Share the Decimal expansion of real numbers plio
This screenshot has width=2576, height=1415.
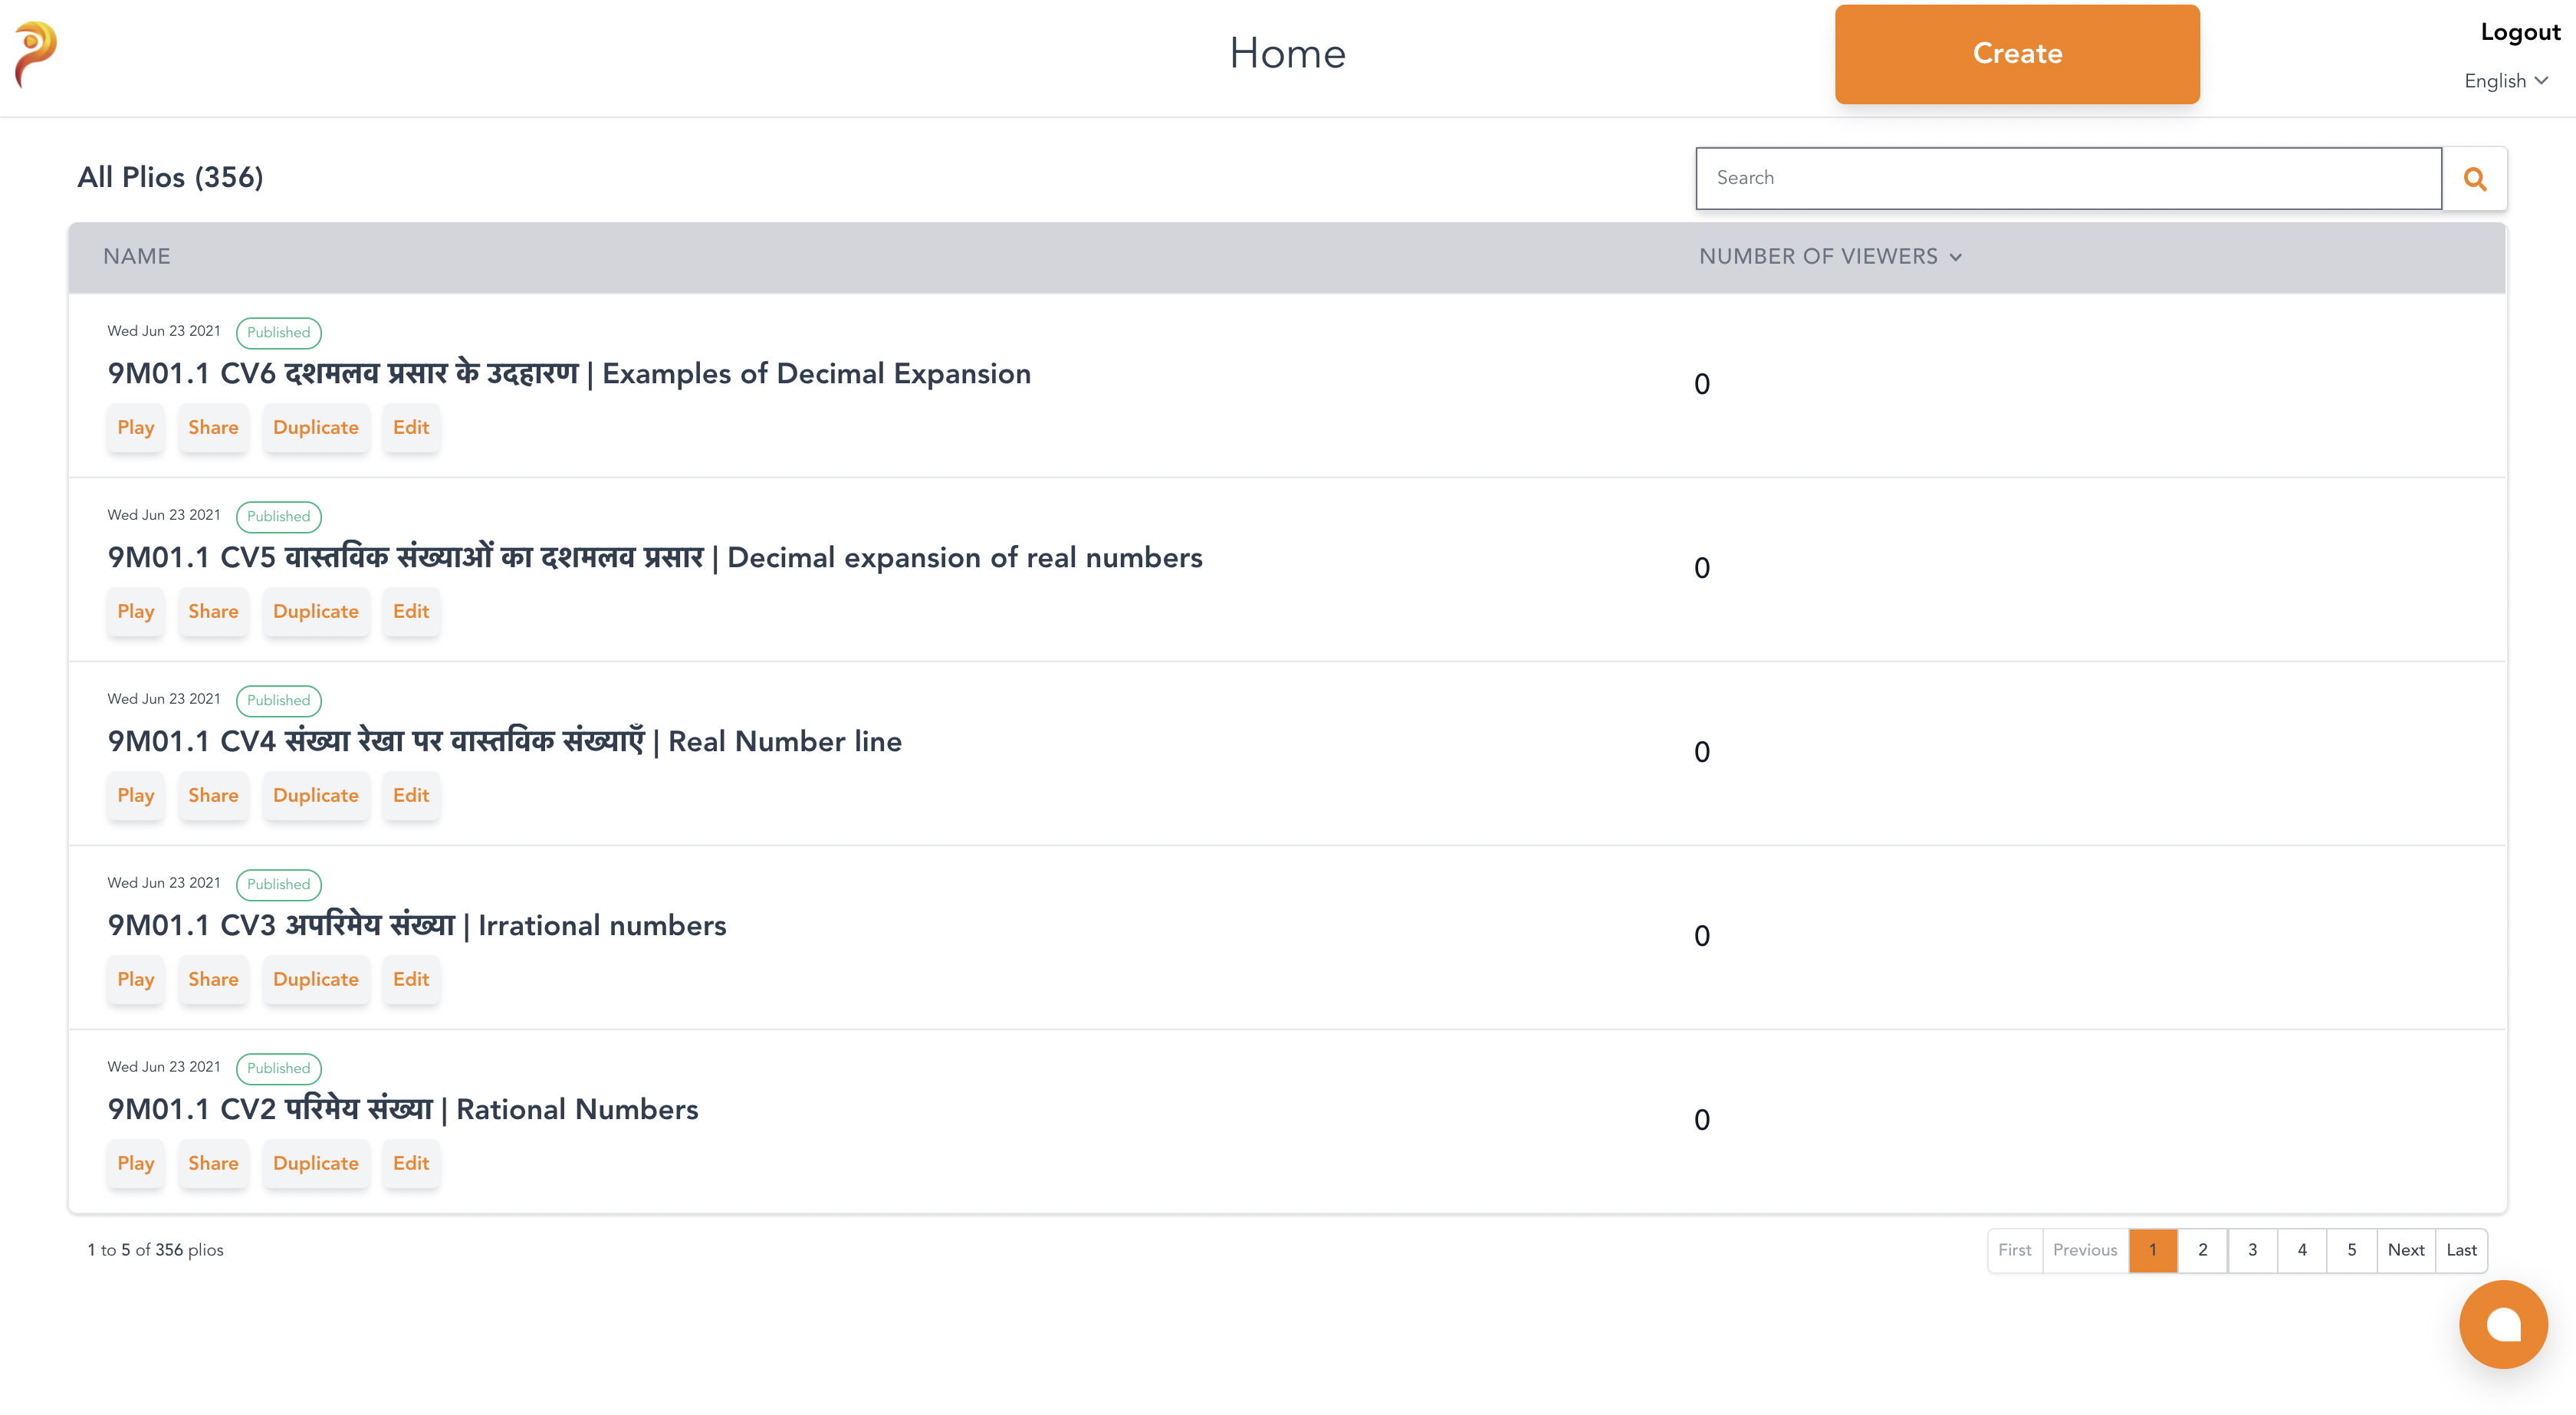(x=213, y=612)
